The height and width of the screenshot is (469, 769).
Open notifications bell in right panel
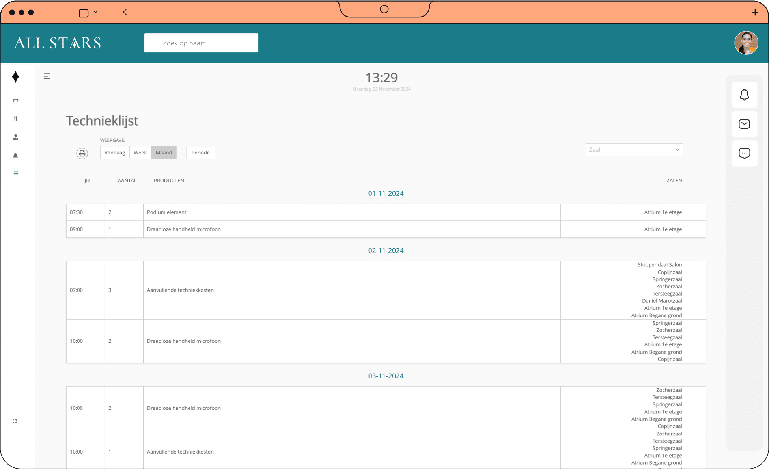point(744,95)
